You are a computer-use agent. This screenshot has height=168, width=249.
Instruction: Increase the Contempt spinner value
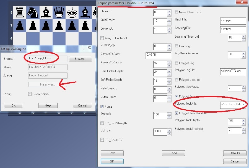pos(169,28)
